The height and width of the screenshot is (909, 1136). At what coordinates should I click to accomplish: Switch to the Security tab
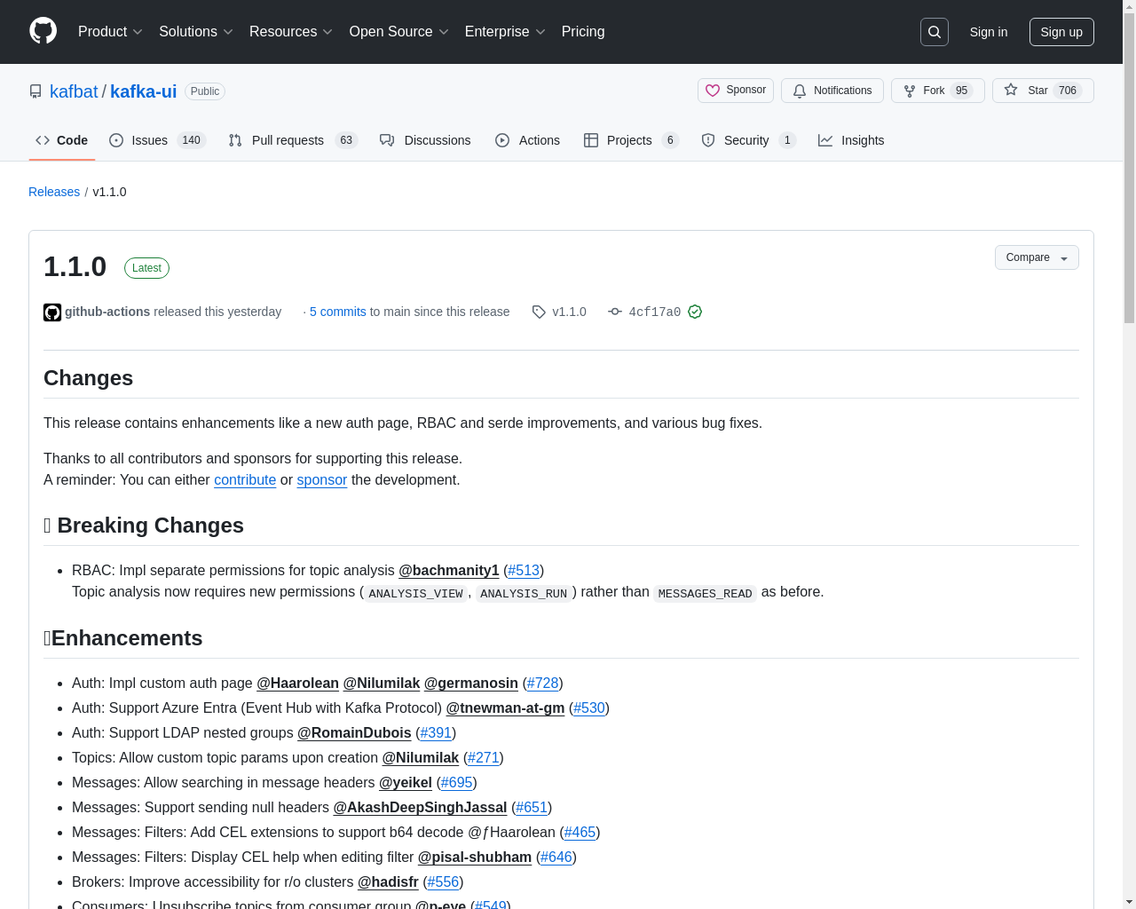(748, 140)
